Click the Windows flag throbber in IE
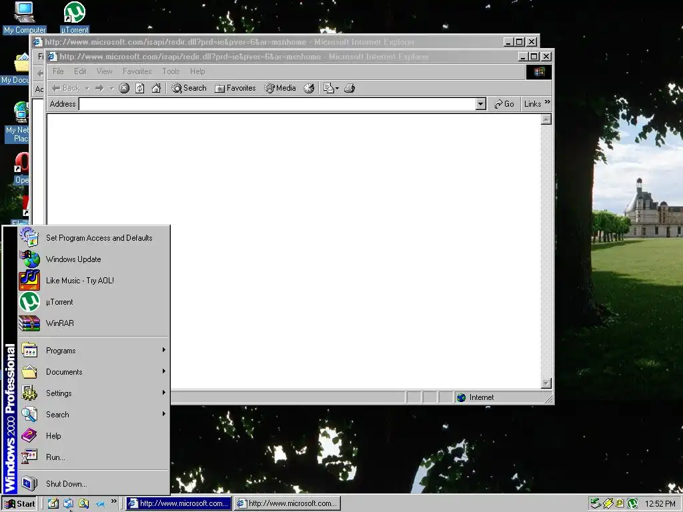This screenshot has height=512, width=683. (539, 72)
